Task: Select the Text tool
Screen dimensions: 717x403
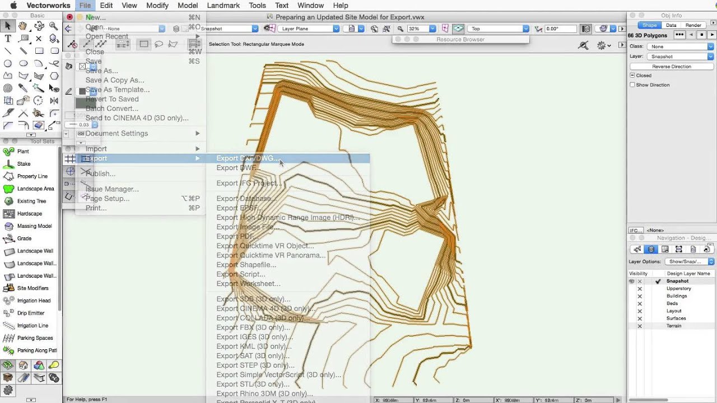Action: 8,39
